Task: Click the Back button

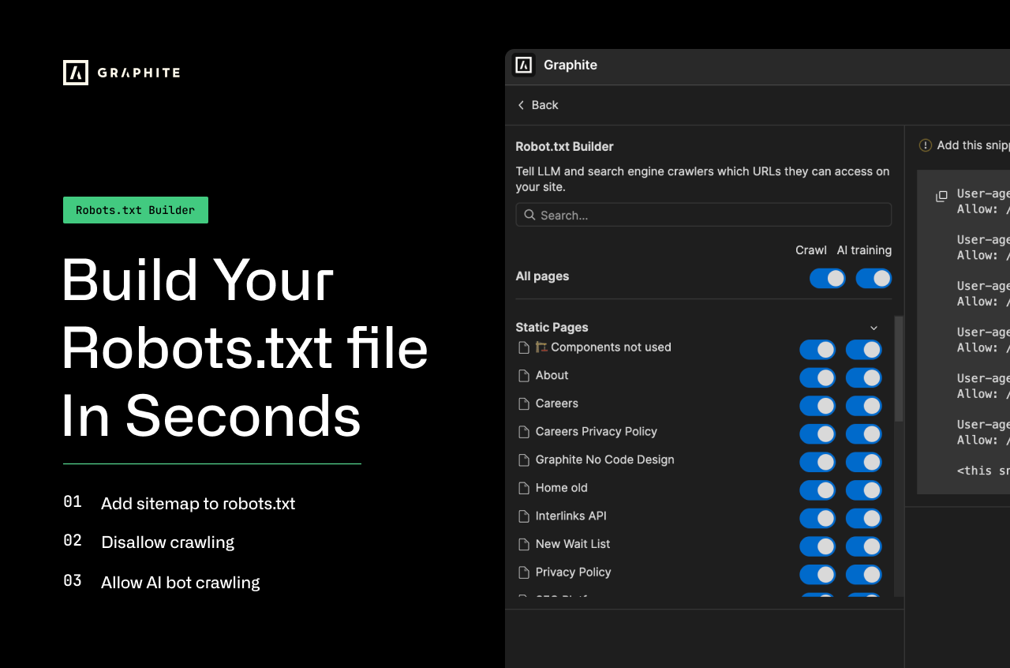Action: click(x=537, y=104)
